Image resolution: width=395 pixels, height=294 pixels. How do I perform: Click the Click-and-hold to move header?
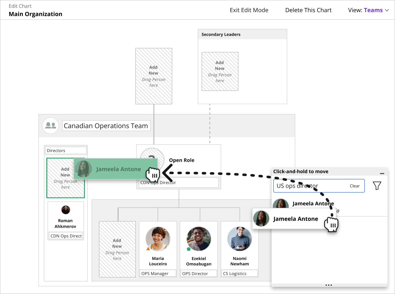[301, 171]
